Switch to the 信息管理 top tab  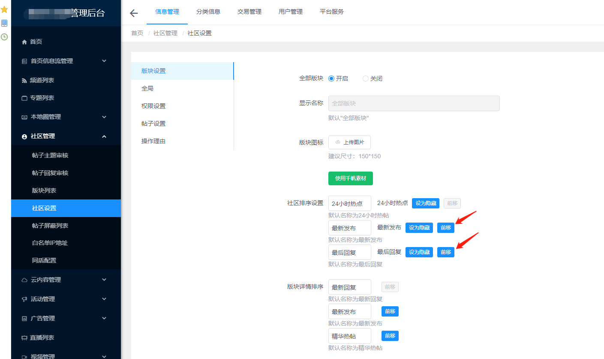[167, 12]
